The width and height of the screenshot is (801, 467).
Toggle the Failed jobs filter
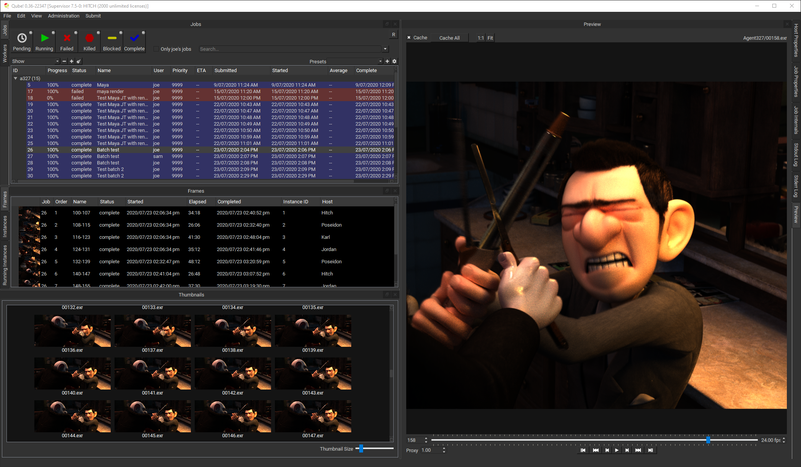click(x=67, y=42)
